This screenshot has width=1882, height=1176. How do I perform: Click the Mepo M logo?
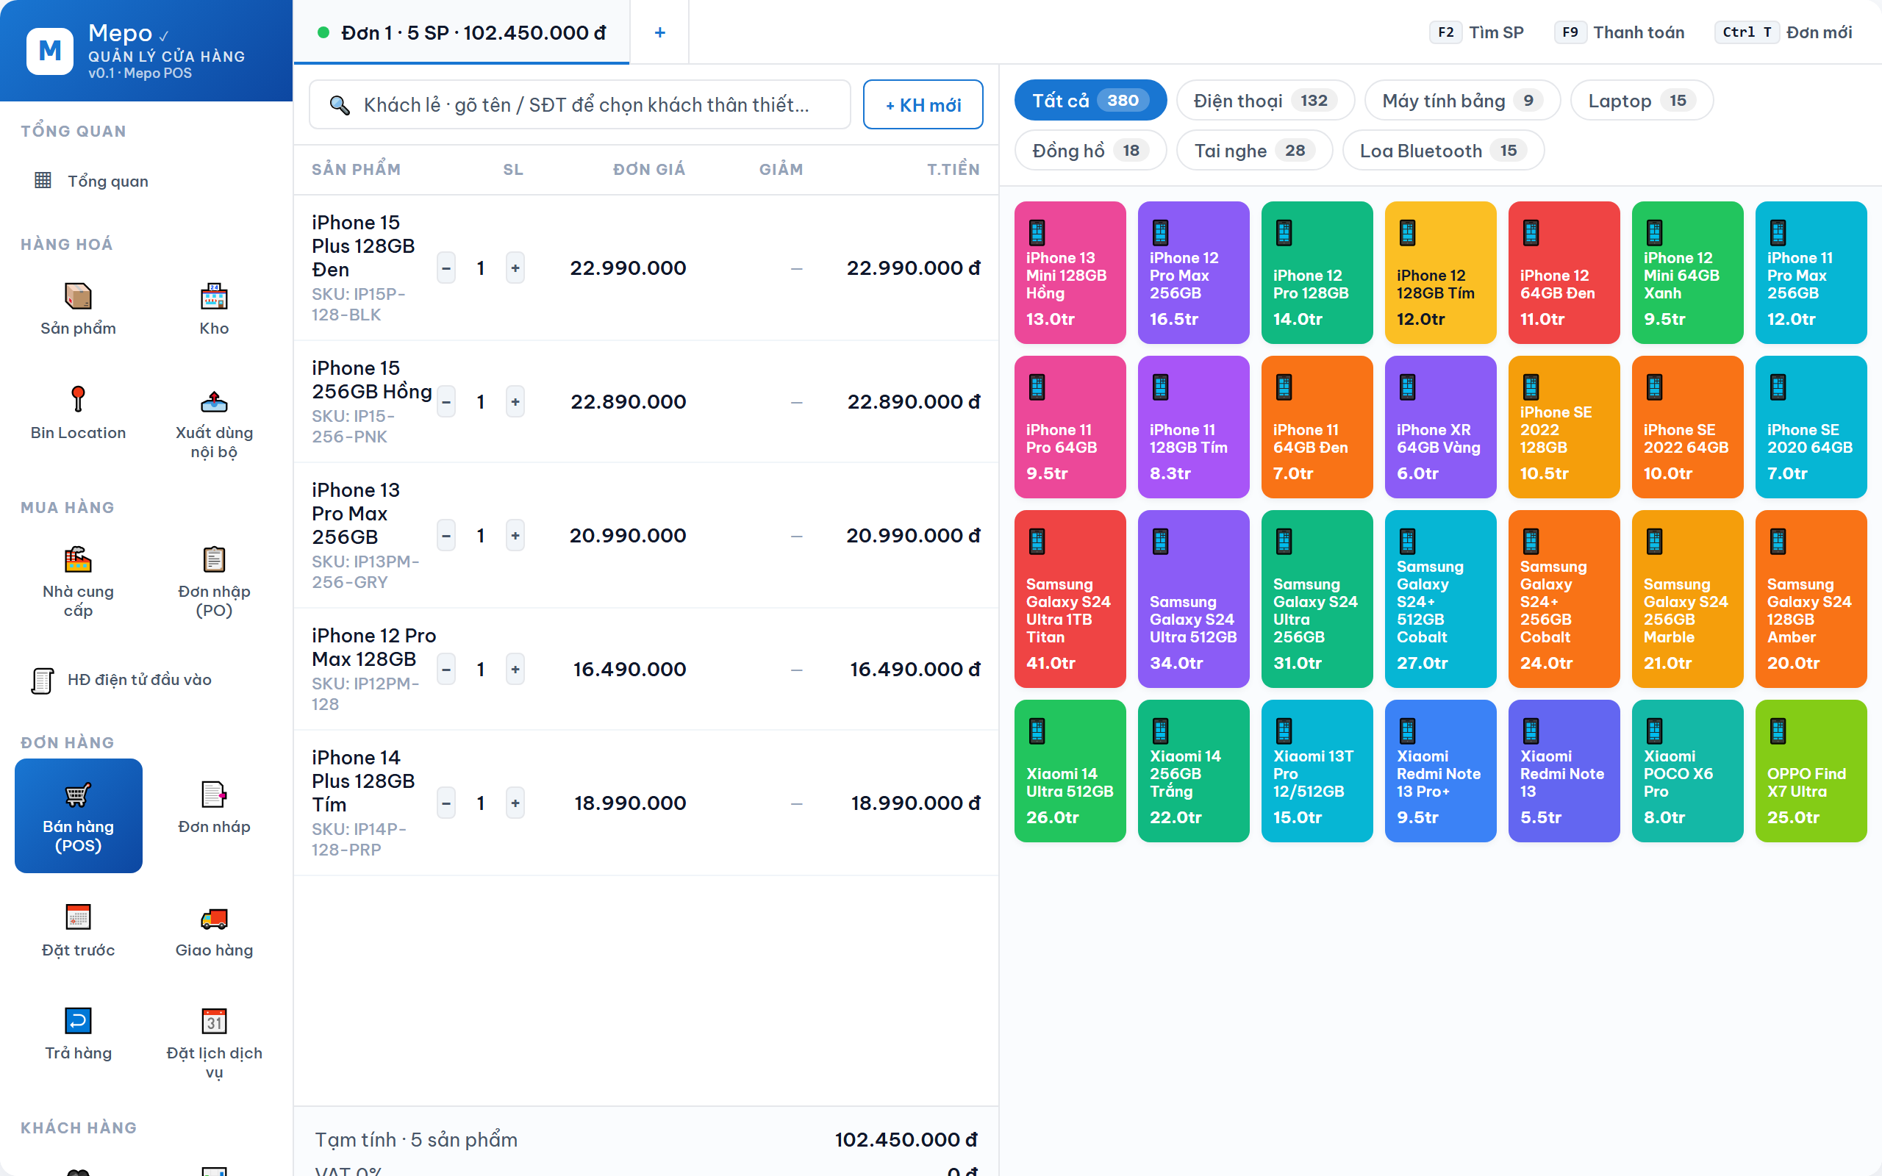50,51
